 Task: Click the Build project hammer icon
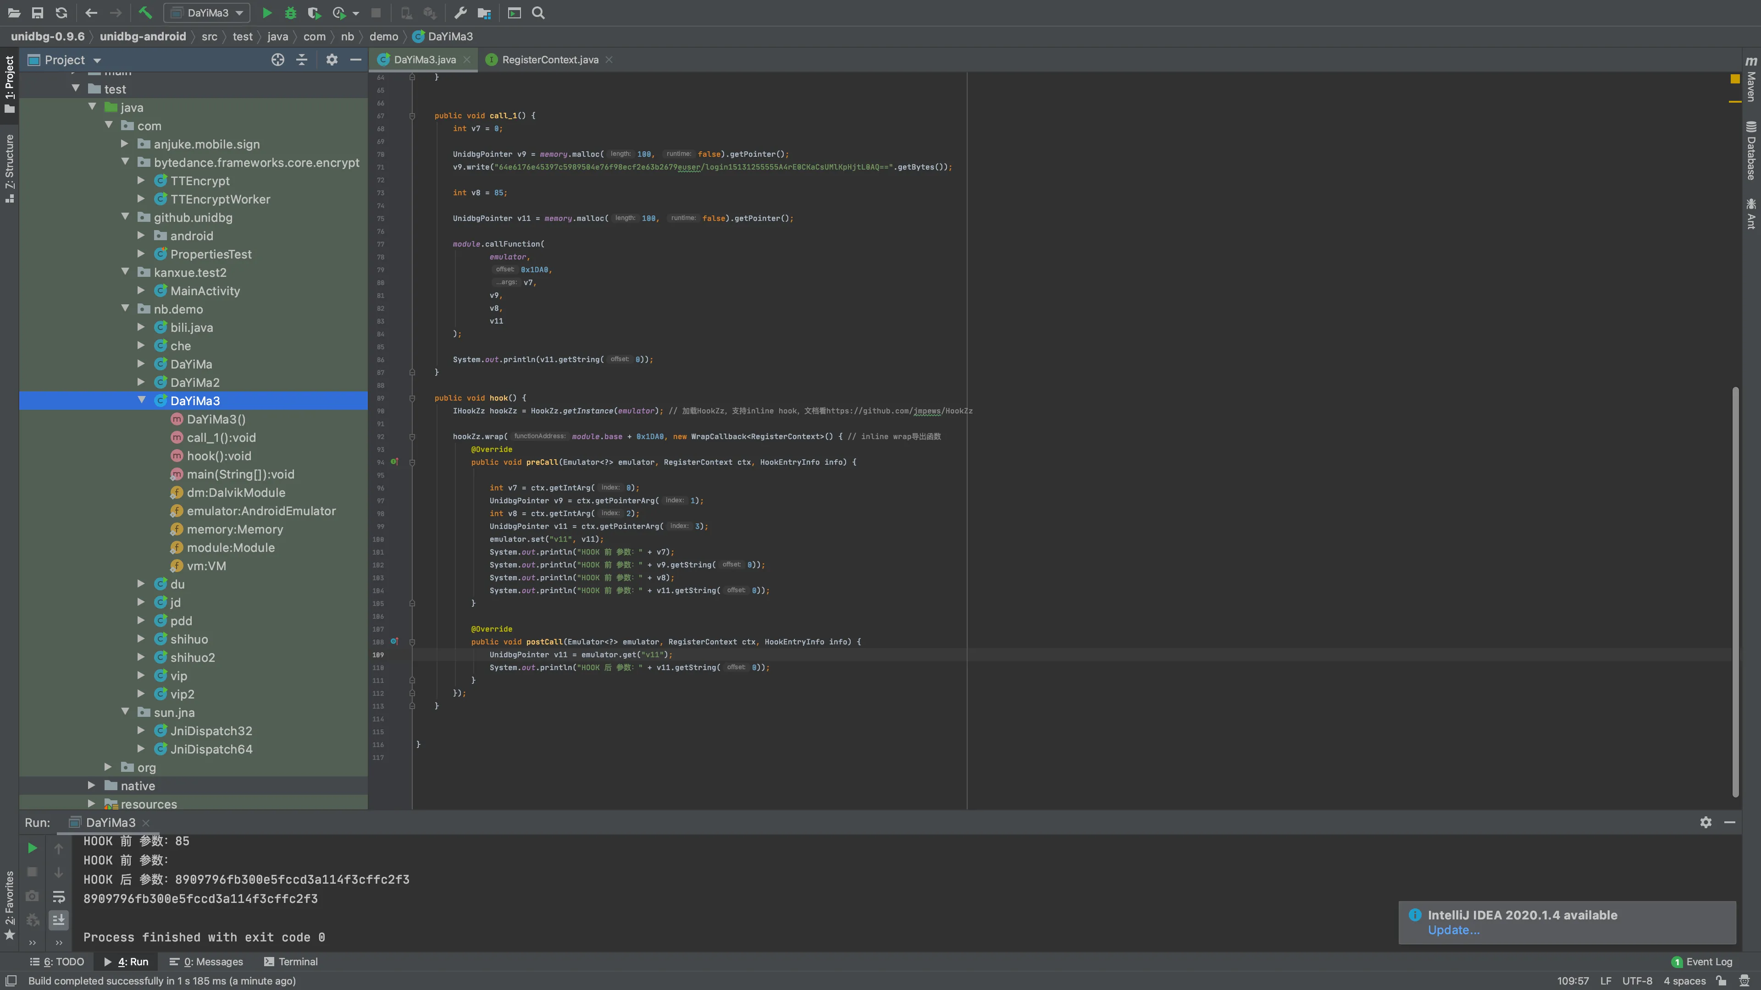click(x=145, y=13)
